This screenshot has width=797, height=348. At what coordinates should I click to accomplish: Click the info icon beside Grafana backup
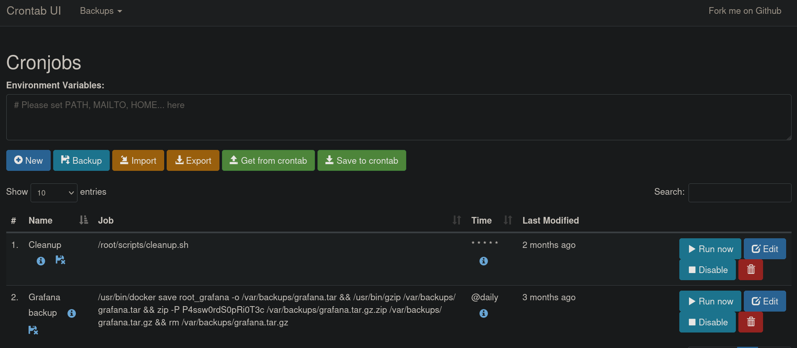coord(72,313)
